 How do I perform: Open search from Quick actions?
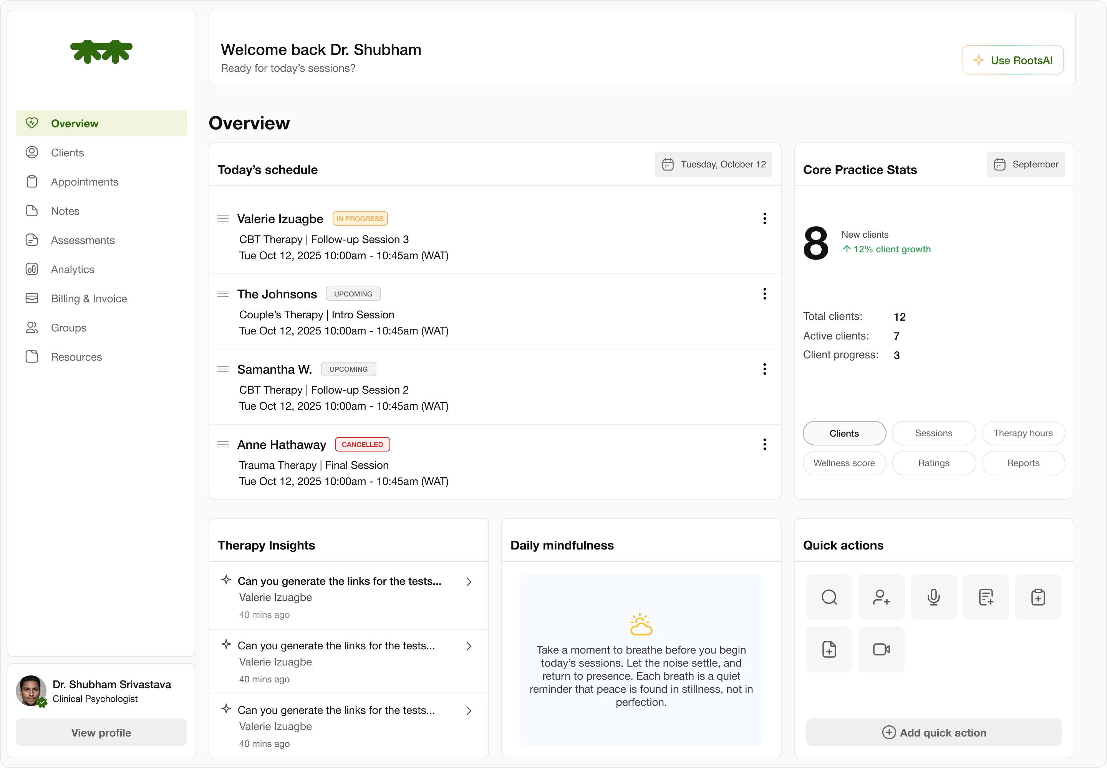829,597
